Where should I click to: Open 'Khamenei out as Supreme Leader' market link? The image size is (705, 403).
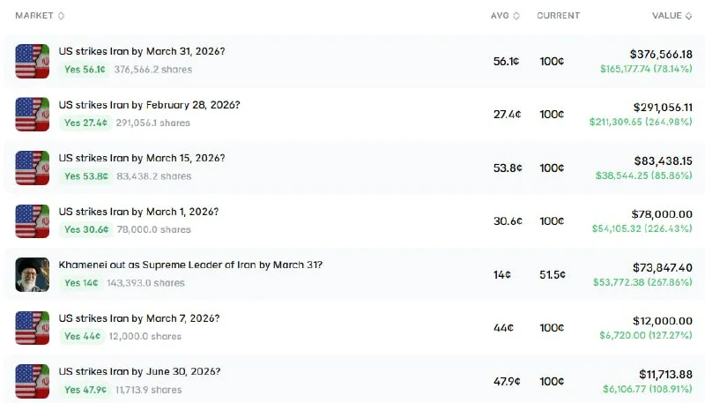tap(190, 265)
